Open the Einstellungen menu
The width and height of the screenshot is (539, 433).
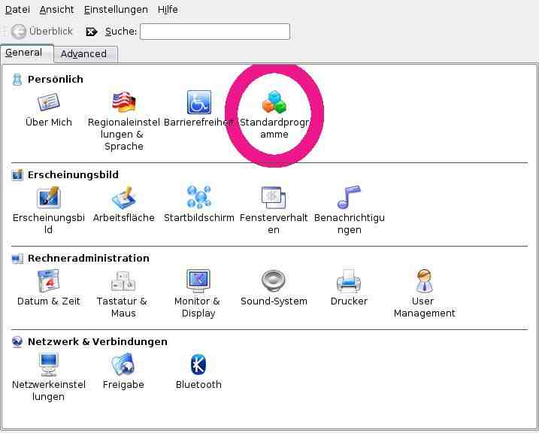116,10
